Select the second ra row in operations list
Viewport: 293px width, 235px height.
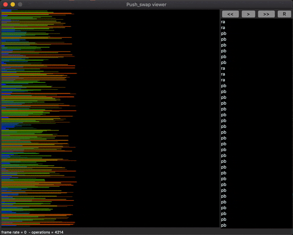click(223, 28)
